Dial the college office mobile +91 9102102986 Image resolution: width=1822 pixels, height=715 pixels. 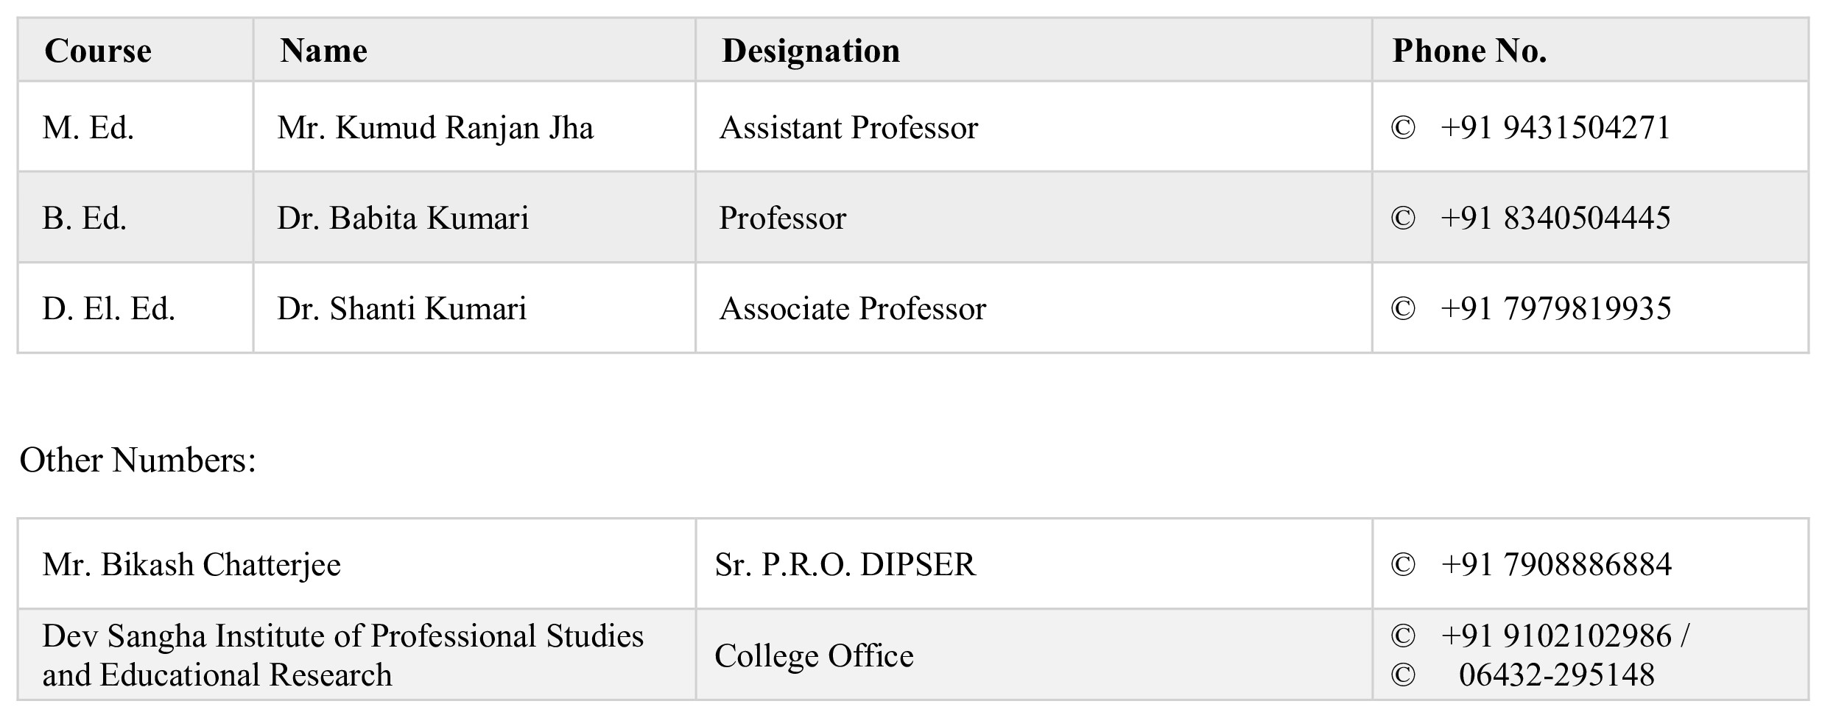(1555, 636)
